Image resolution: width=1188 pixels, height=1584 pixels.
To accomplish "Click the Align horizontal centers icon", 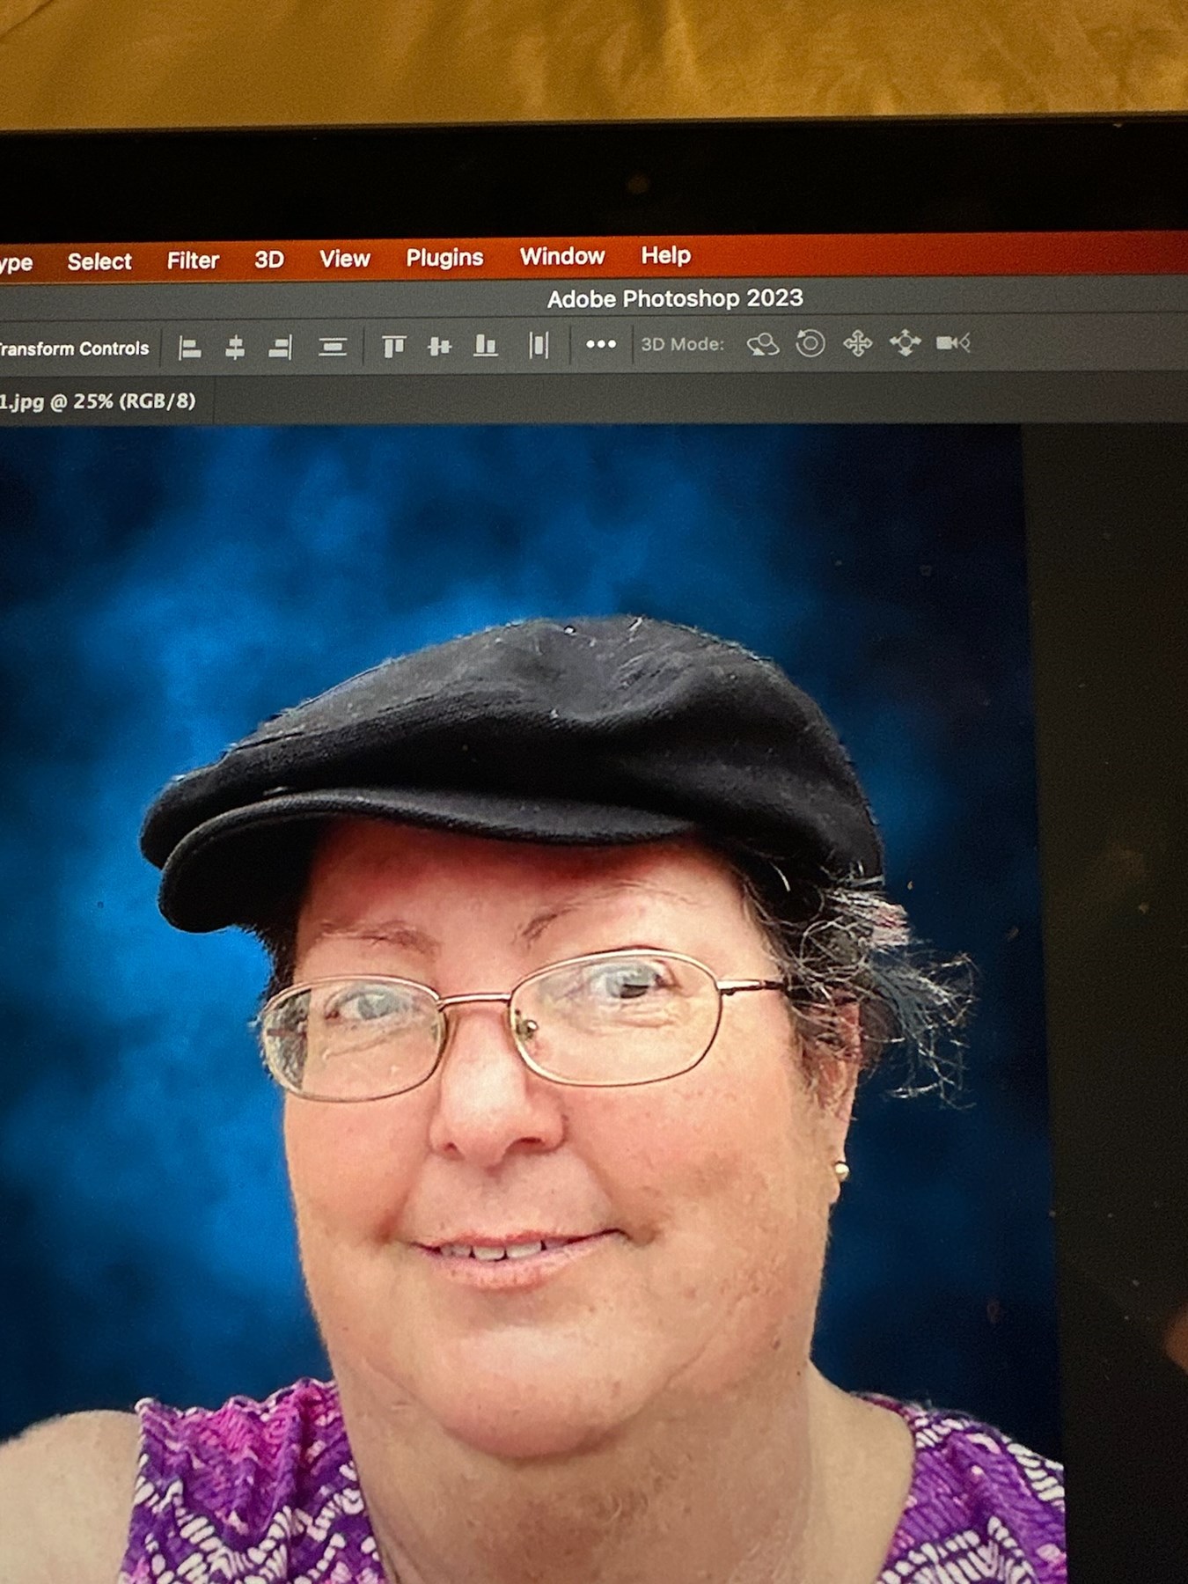I will (235, 348).
